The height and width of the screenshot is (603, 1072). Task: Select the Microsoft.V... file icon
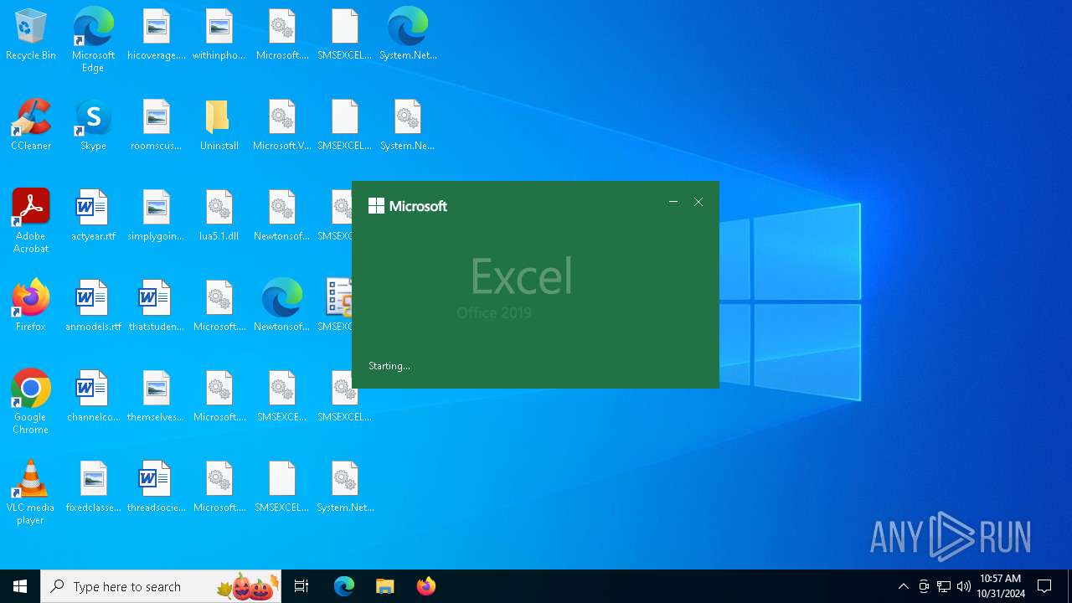tap(282, 126)
